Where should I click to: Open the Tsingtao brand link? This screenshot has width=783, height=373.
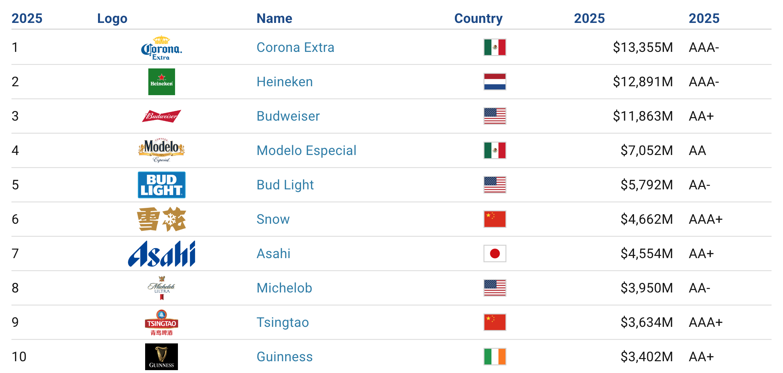(283, 322)
